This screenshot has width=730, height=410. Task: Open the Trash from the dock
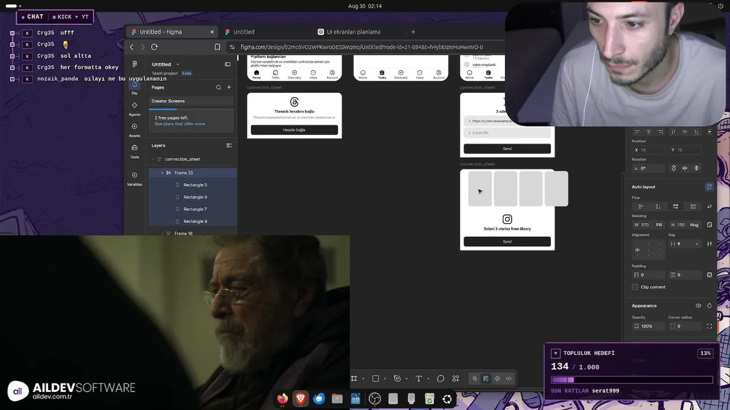tap(429, 399)
